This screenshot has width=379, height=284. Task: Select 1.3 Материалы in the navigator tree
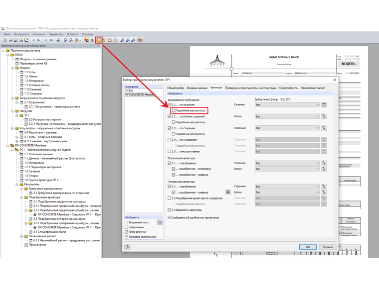point(34,81)
